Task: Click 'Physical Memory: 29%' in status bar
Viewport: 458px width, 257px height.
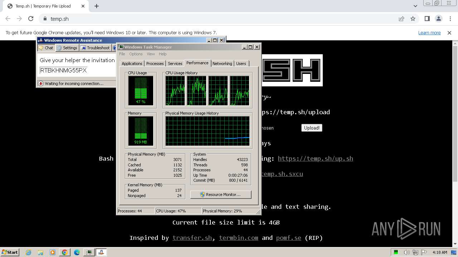Action: coord(222,211)
